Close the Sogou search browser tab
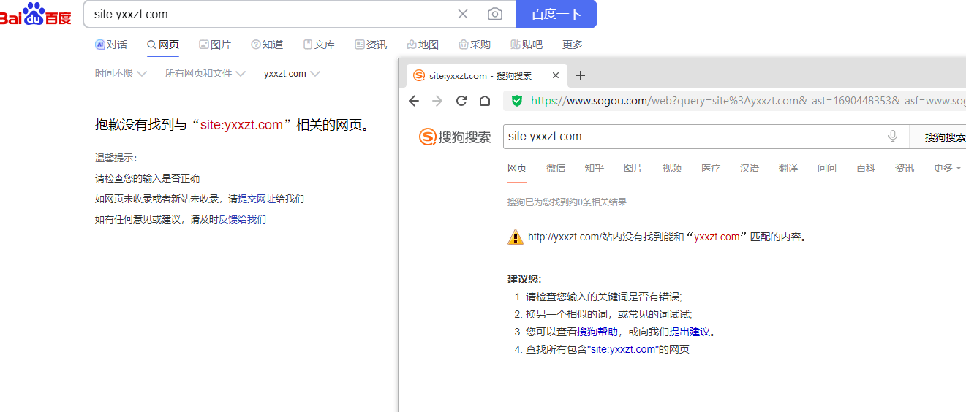This screenshot has width=966, height=412. click(556, 75)
